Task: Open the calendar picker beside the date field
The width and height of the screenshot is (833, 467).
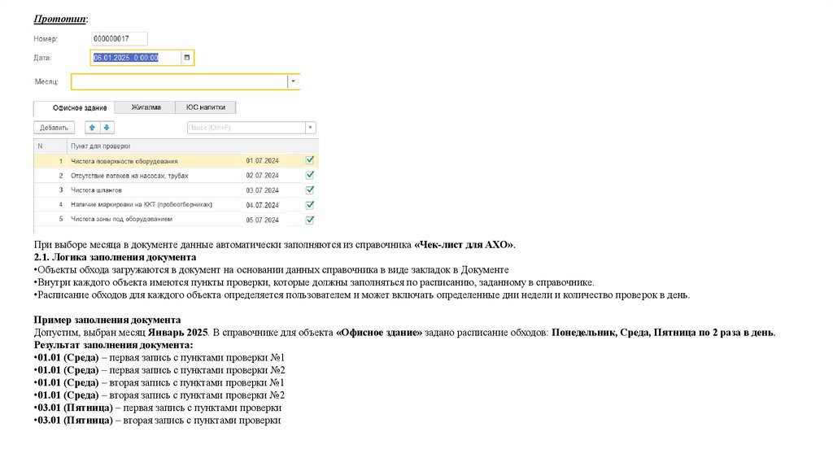Action: pyautogui.click(x=186, y=58)
